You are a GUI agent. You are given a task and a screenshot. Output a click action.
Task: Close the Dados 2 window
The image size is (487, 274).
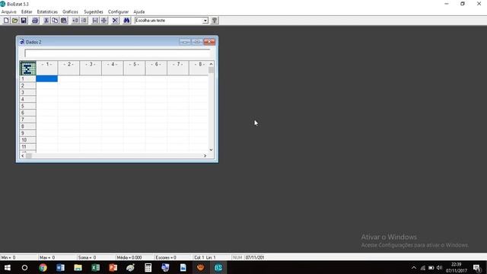209,42
